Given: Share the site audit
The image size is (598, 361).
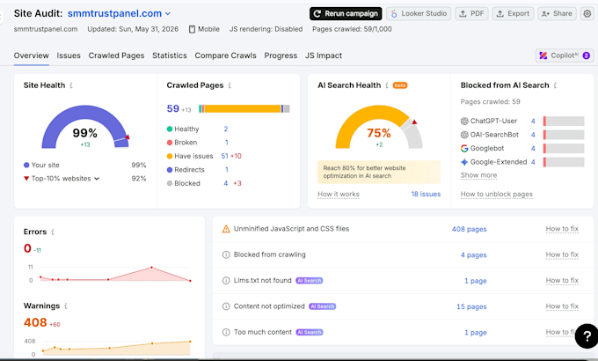Looking at the screenshot, I should point(557,14).
